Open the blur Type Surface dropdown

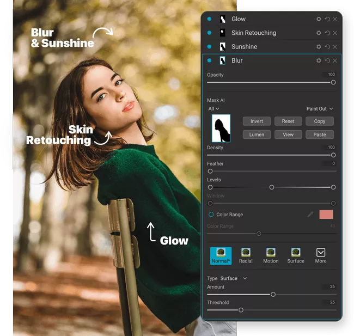coord(233,278)
